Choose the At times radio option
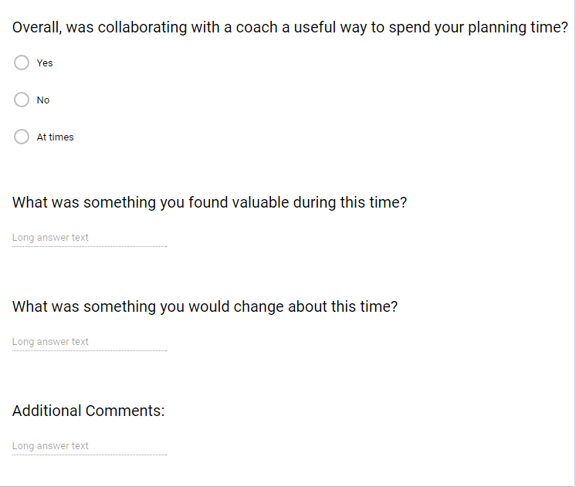The height and width of the screenshot is (487, 576). 22,137
